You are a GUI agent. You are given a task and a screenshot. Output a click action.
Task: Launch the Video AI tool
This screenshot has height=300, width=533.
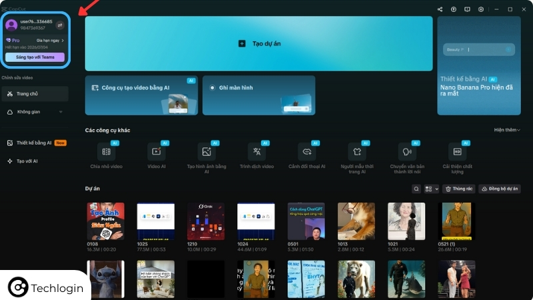pyautogui.click(x=157, y=152)
